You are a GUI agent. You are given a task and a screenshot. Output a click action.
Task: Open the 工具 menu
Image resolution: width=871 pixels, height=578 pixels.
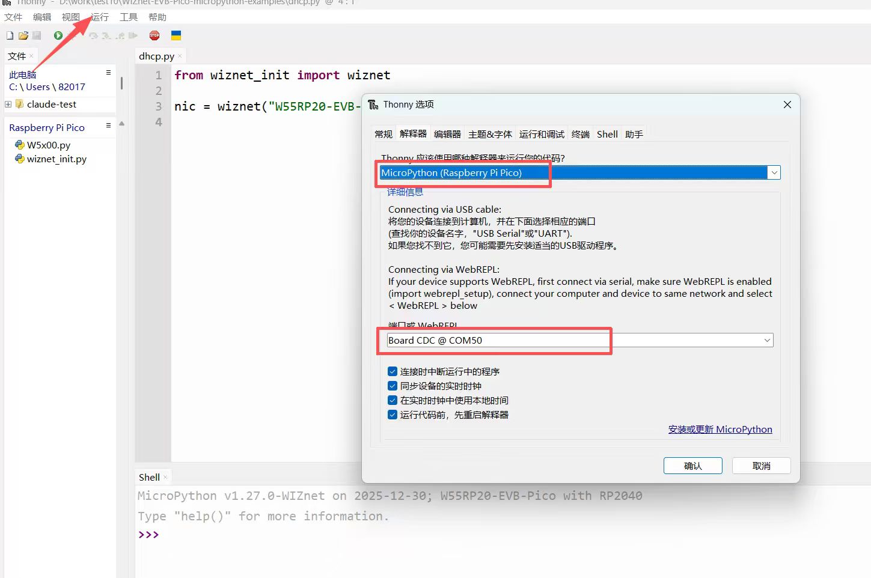coord(129,17)
